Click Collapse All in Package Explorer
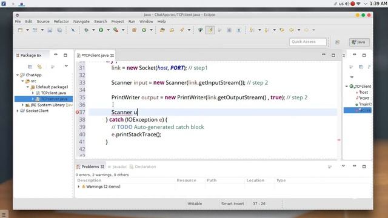Viewport: 388px width, 218px height. [x=30, y=67]
